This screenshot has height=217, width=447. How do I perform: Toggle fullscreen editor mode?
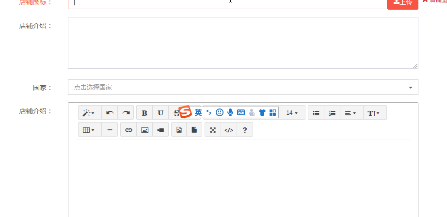(x=213, y=130)
